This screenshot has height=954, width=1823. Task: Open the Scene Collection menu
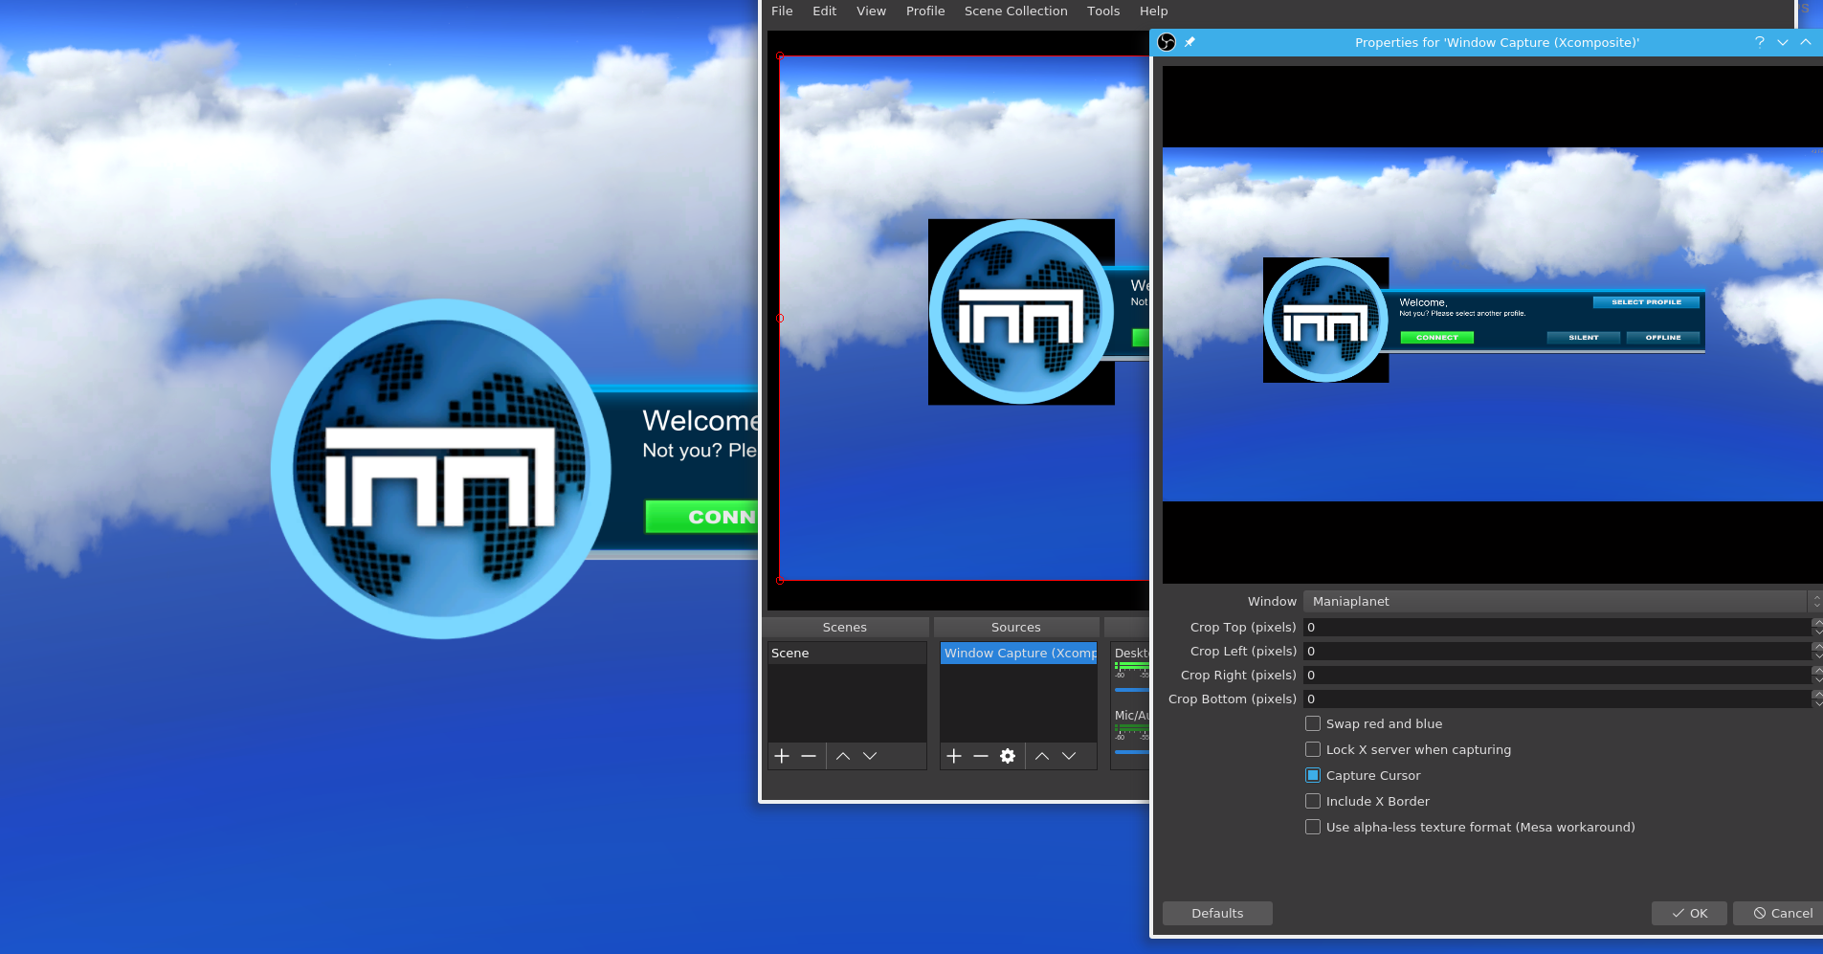click(1015, 11)
